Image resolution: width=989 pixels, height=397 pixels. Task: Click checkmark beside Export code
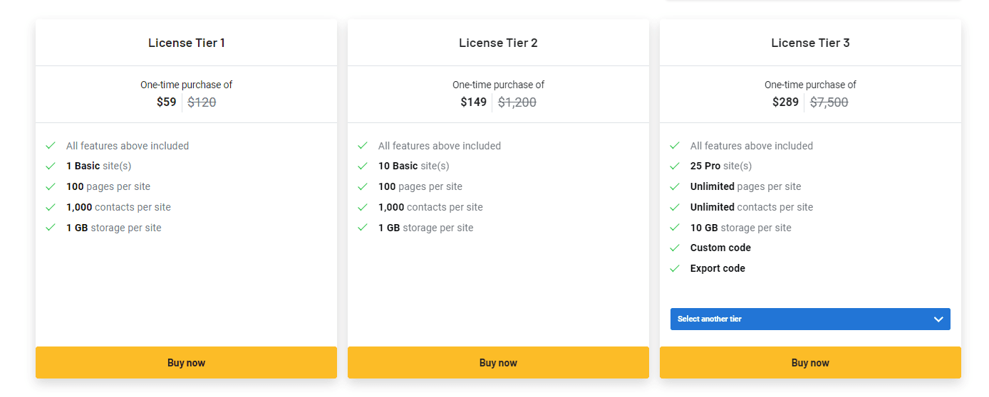[x=675, y=269]
